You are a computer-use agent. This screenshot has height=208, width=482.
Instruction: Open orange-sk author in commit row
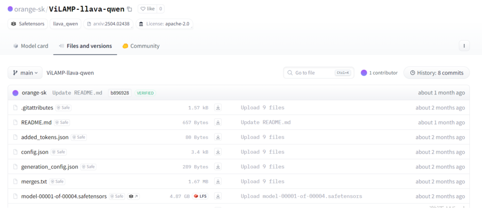pyautogui.click(x=34, y=93)
